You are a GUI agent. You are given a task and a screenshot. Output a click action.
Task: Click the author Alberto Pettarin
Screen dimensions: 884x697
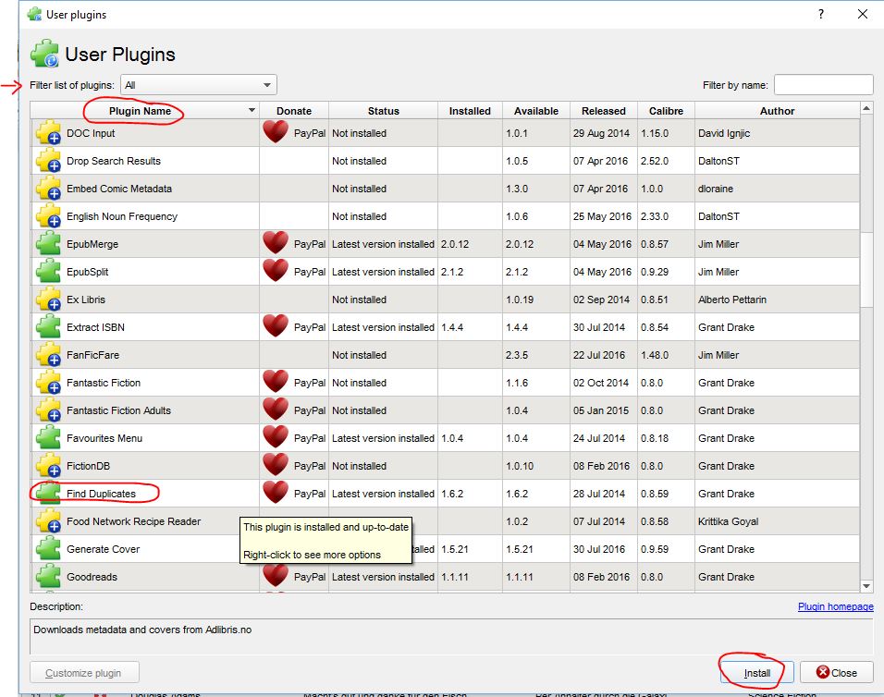tap(731, 300)
